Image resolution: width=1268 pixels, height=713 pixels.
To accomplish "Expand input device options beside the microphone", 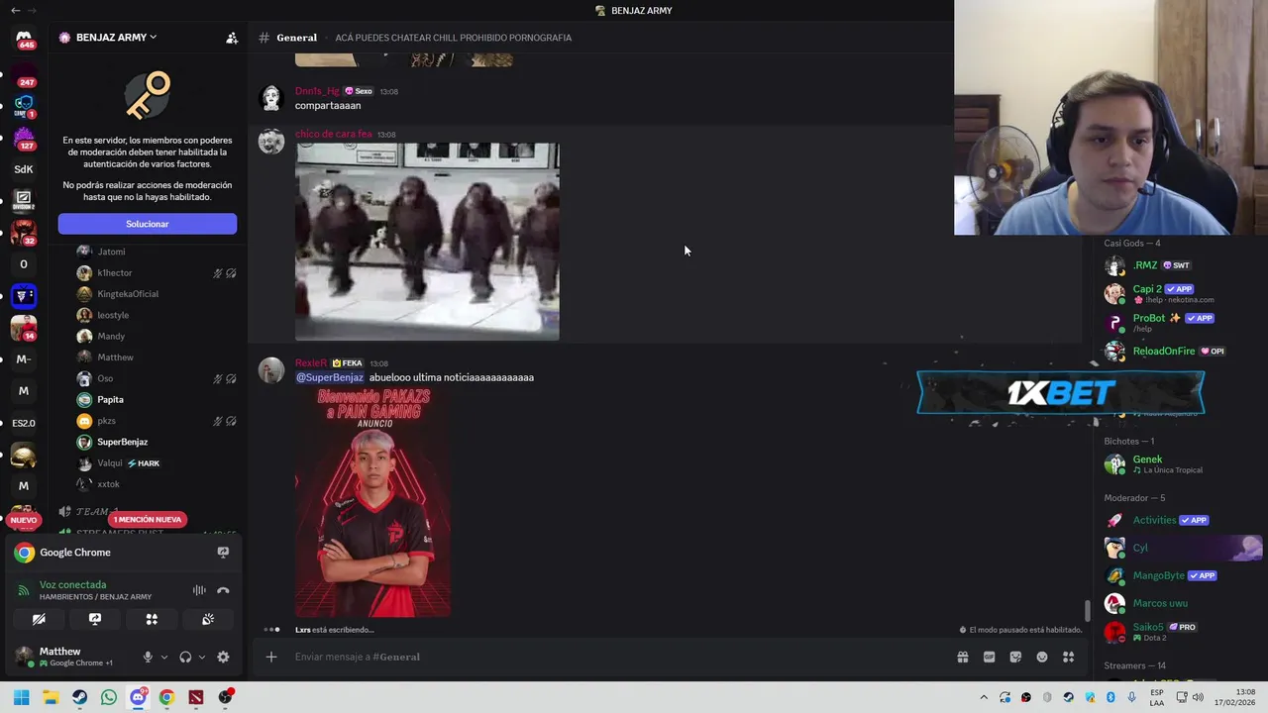I will (x=164, y=657).
